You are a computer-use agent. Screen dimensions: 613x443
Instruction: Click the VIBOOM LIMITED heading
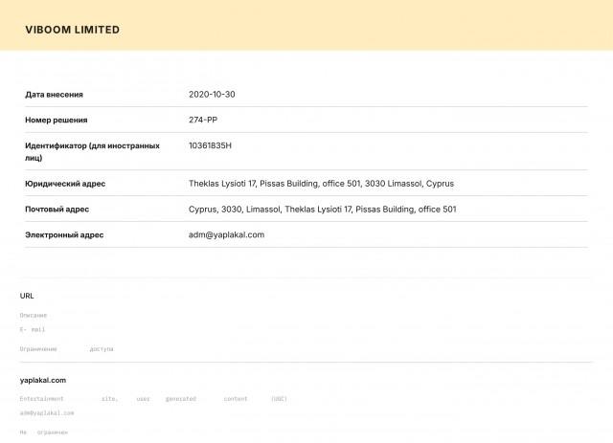[x=73, y=30]
